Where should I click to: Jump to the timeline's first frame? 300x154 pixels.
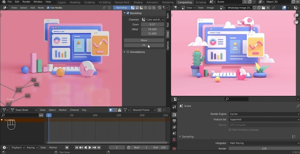pos(77,147)
